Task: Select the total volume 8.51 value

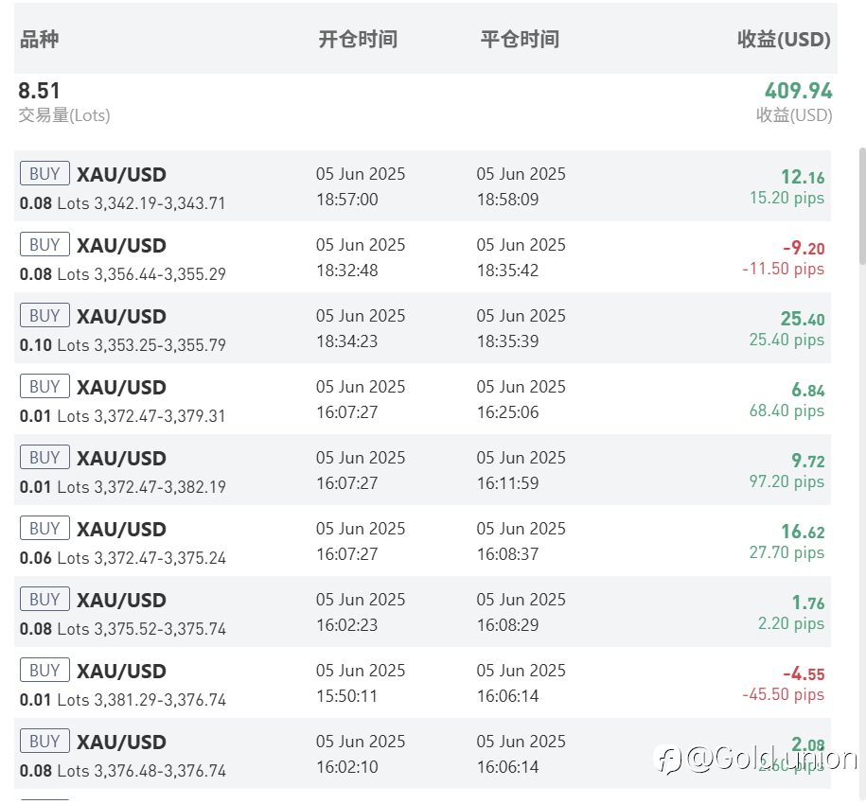Action: point(39,91)
